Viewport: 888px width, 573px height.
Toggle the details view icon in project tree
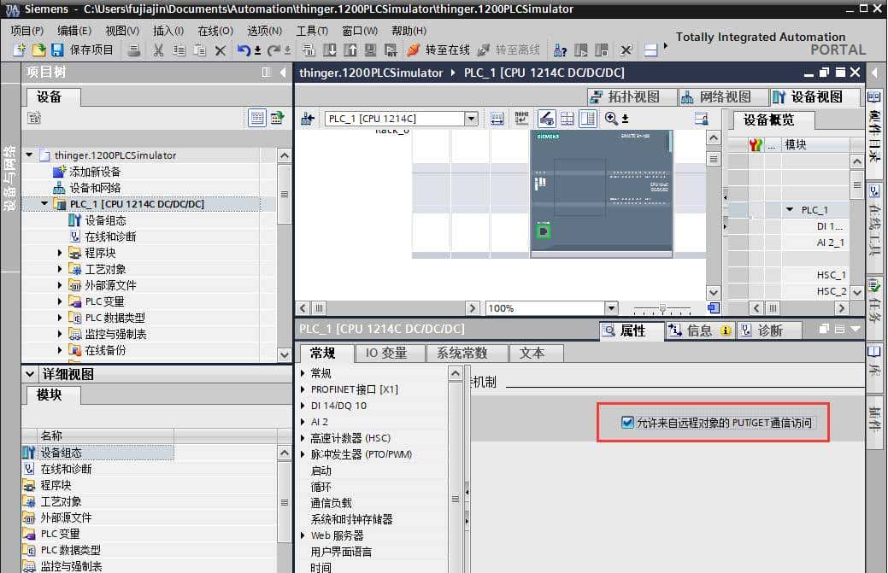[x=256, y=118]
